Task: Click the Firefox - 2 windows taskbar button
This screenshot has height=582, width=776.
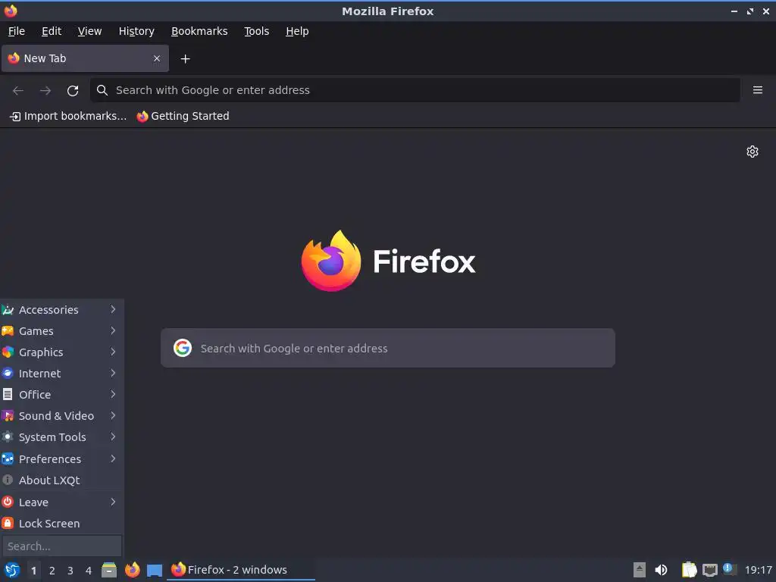Action: (240, 570)
